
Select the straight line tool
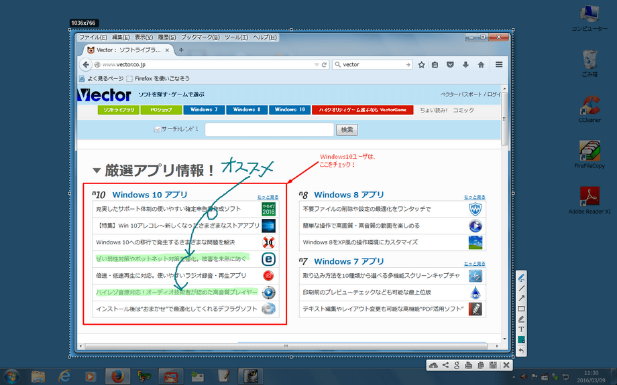click(521, 288)
